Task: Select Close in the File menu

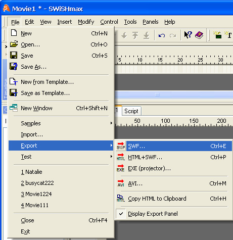Action: pyautogui.click(x=61, y=220)
